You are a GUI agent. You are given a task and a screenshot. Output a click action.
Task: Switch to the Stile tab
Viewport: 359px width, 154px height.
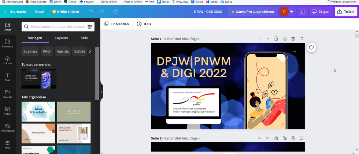(x=84, y=38)
